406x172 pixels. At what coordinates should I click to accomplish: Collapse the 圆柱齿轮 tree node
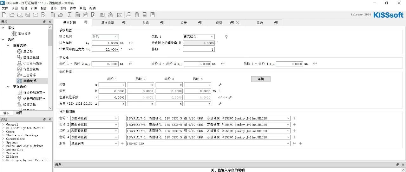[x=9, y=46]
